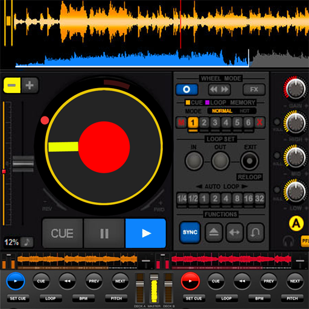This screenshot has height=309, width=309.
Task: Click deck A small CUE button
Action: coord(41,281)
